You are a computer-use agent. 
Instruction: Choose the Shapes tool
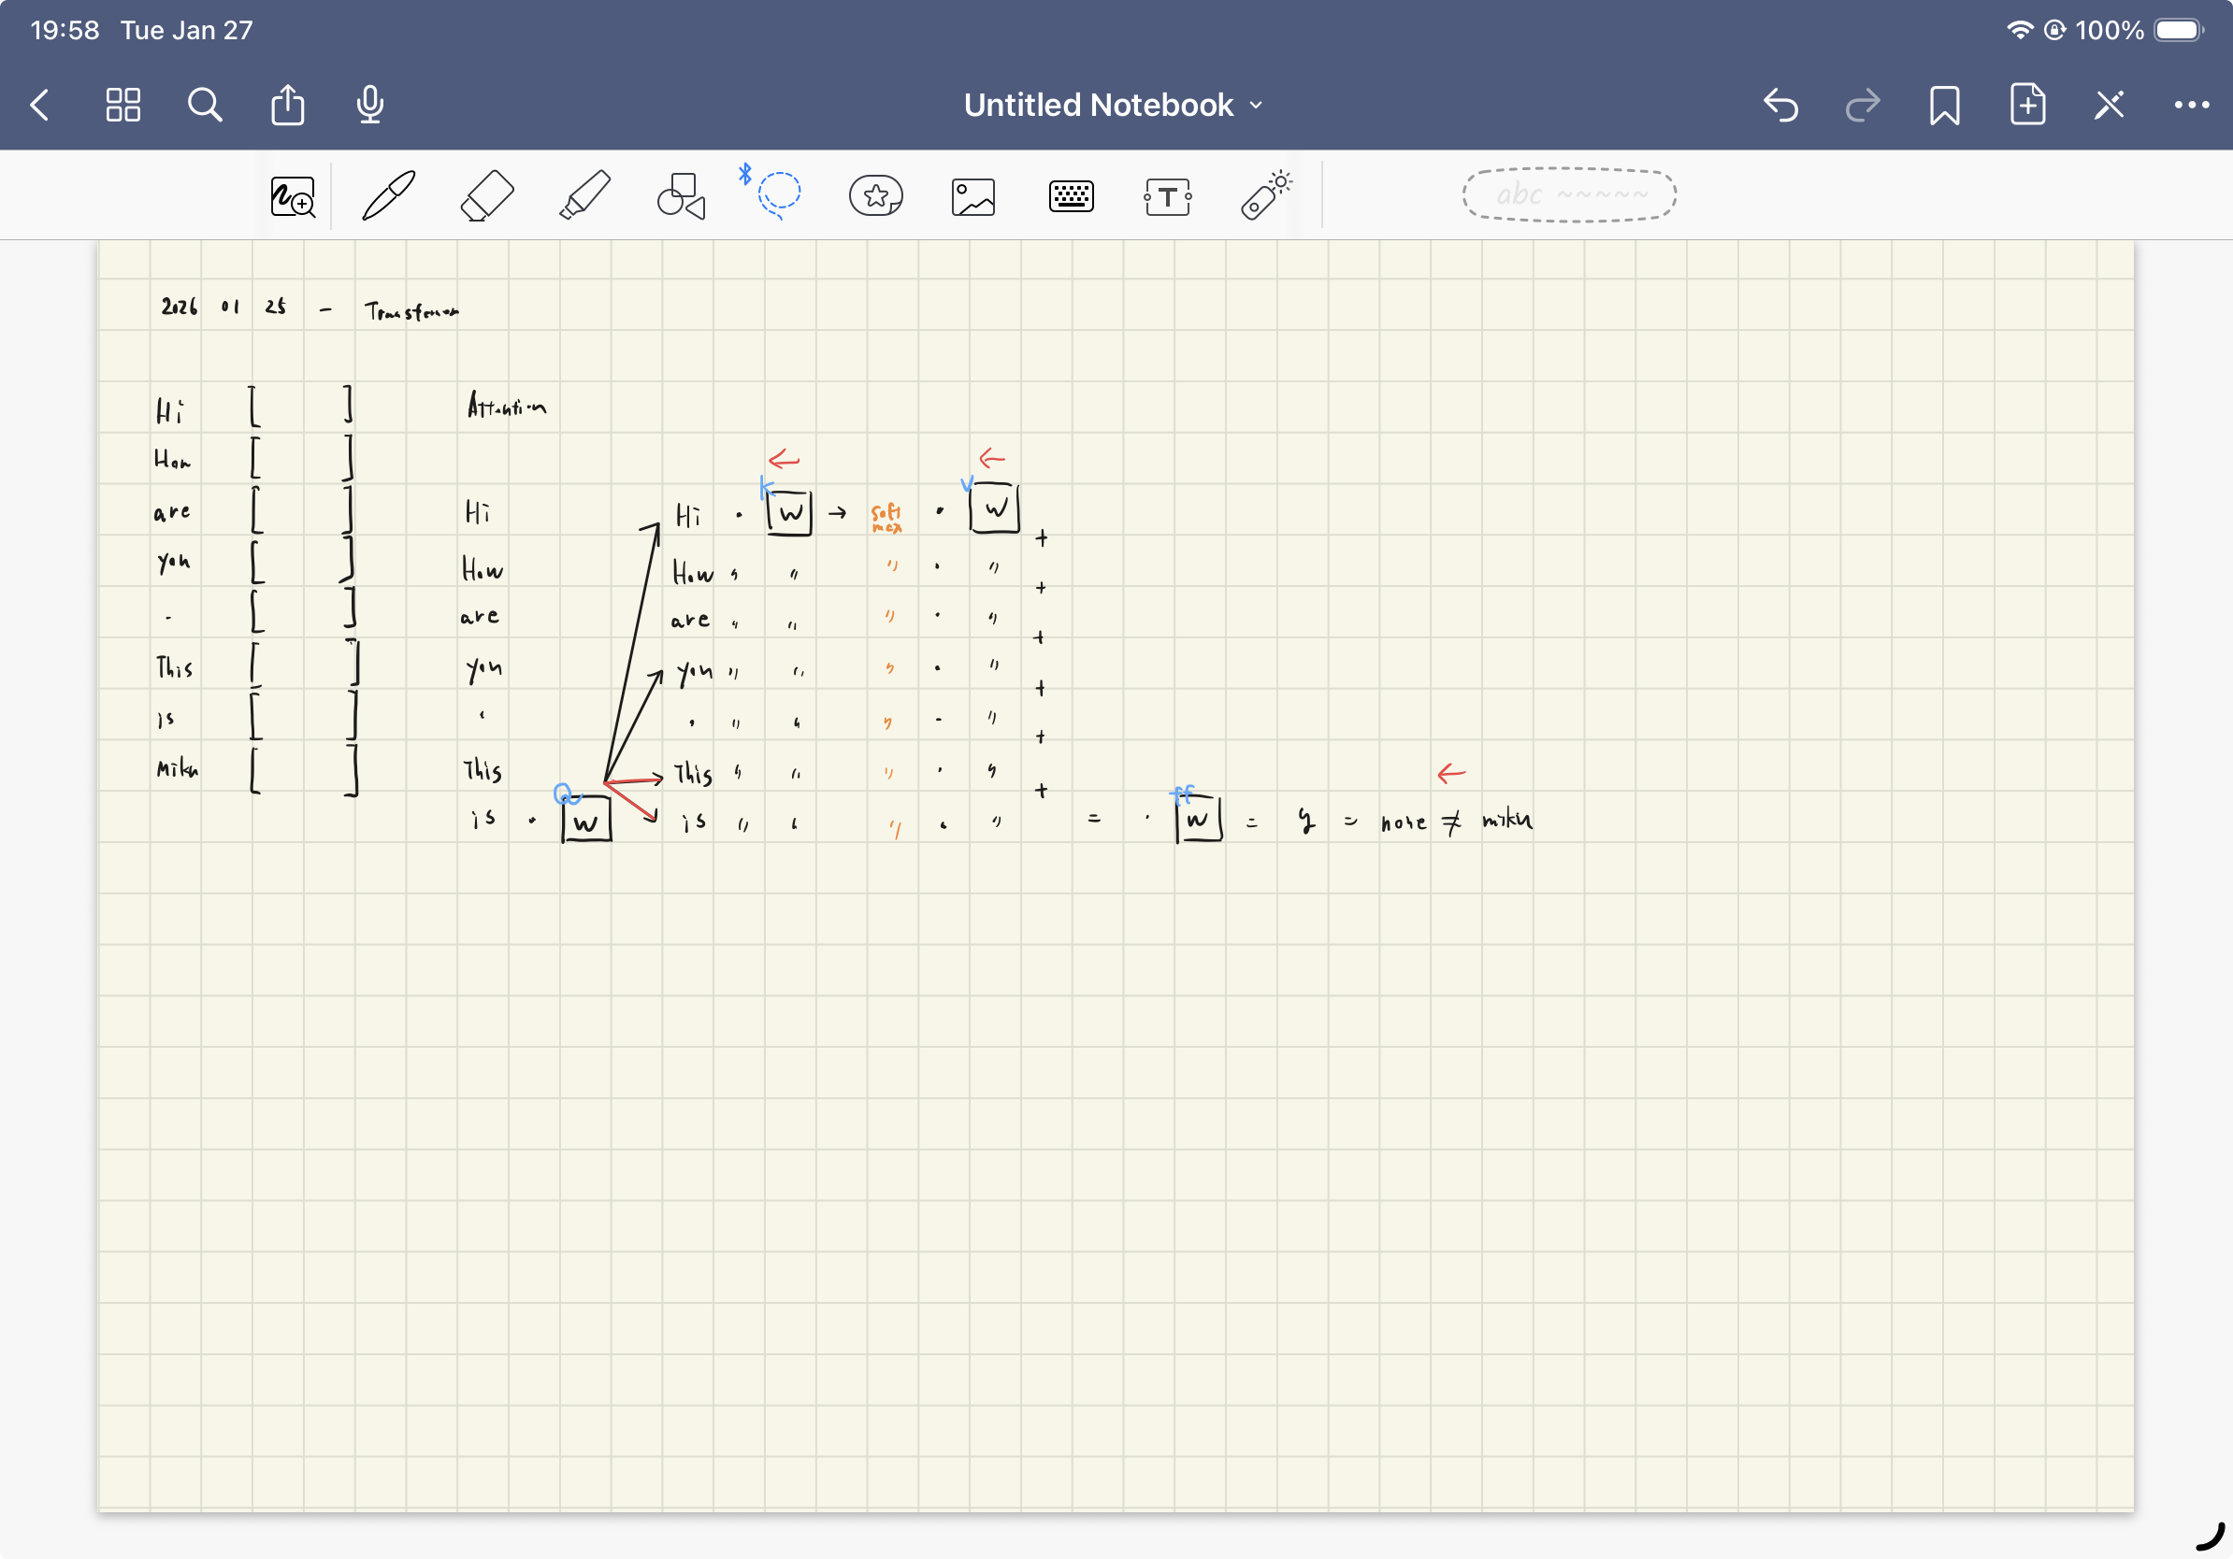point(681,195)
